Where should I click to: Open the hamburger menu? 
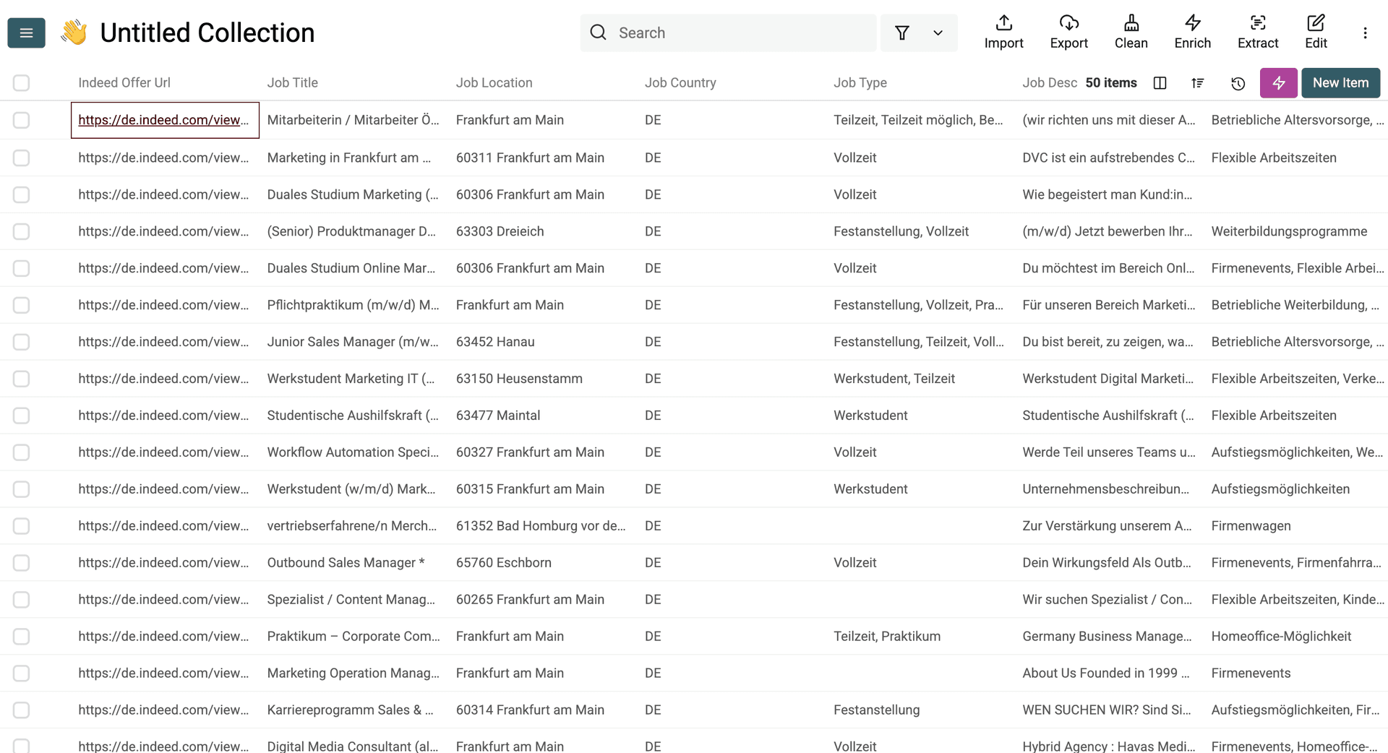tap(25, 33)
